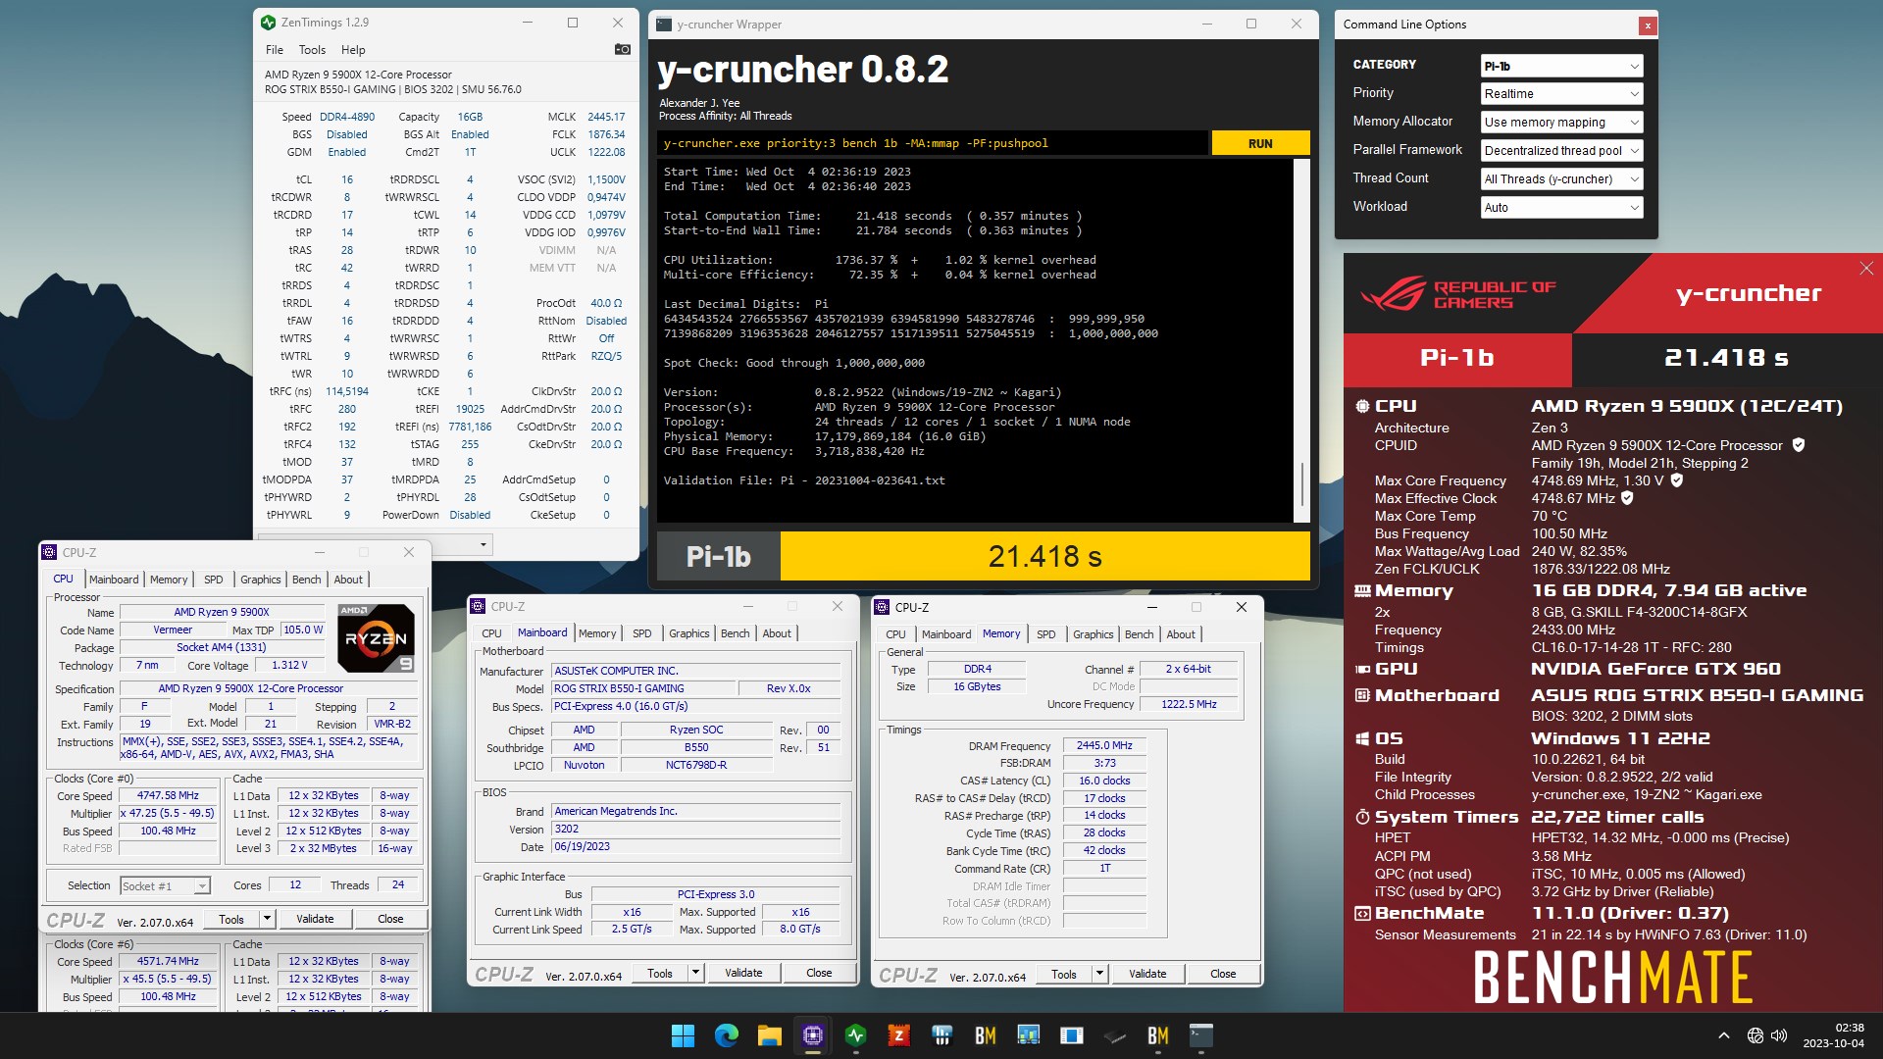
Task: Click the Memory section icon in BenchMate panel
Action: point(1362,590)
